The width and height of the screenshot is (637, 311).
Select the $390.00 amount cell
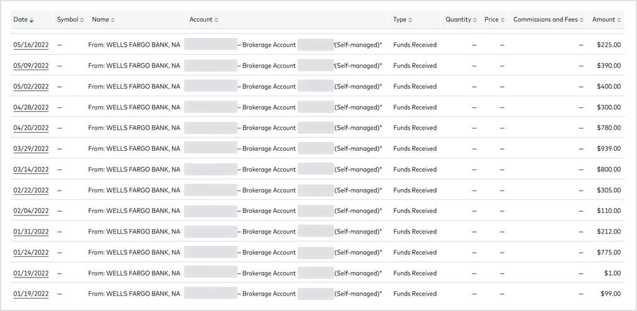tap(608, 66)
